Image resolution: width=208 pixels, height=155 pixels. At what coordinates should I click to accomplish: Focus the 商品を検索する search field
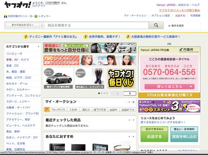(x=97, y=25)
